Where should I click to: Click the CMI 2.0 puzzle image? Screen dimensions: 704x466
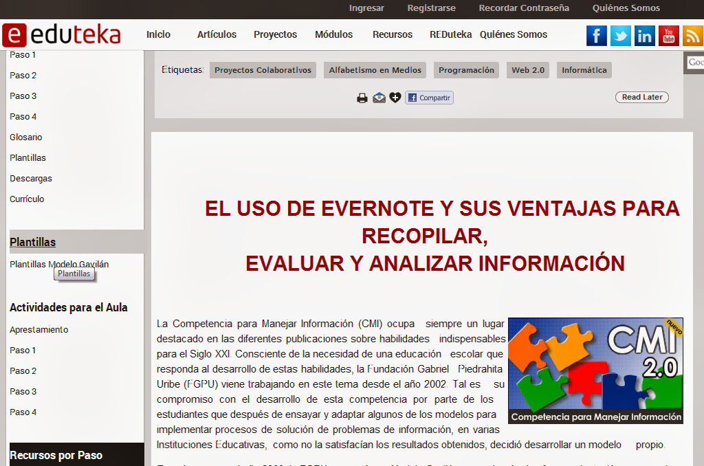point(595,370)
